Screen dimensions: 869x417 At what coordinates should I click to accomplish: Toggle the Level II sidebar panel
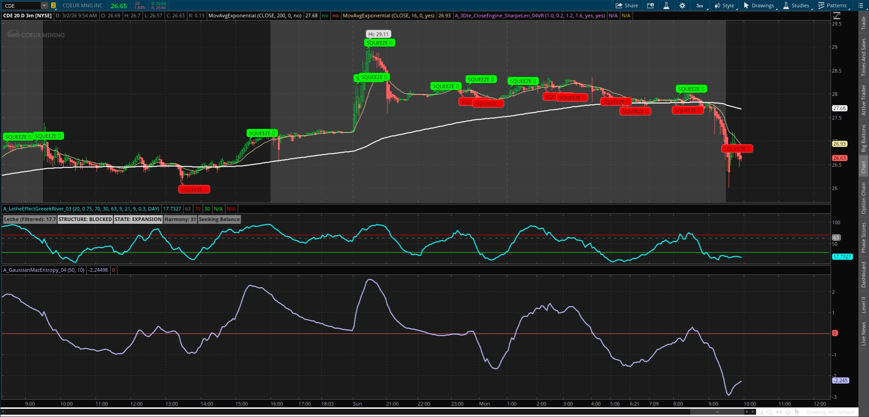[x=864, y=305]
